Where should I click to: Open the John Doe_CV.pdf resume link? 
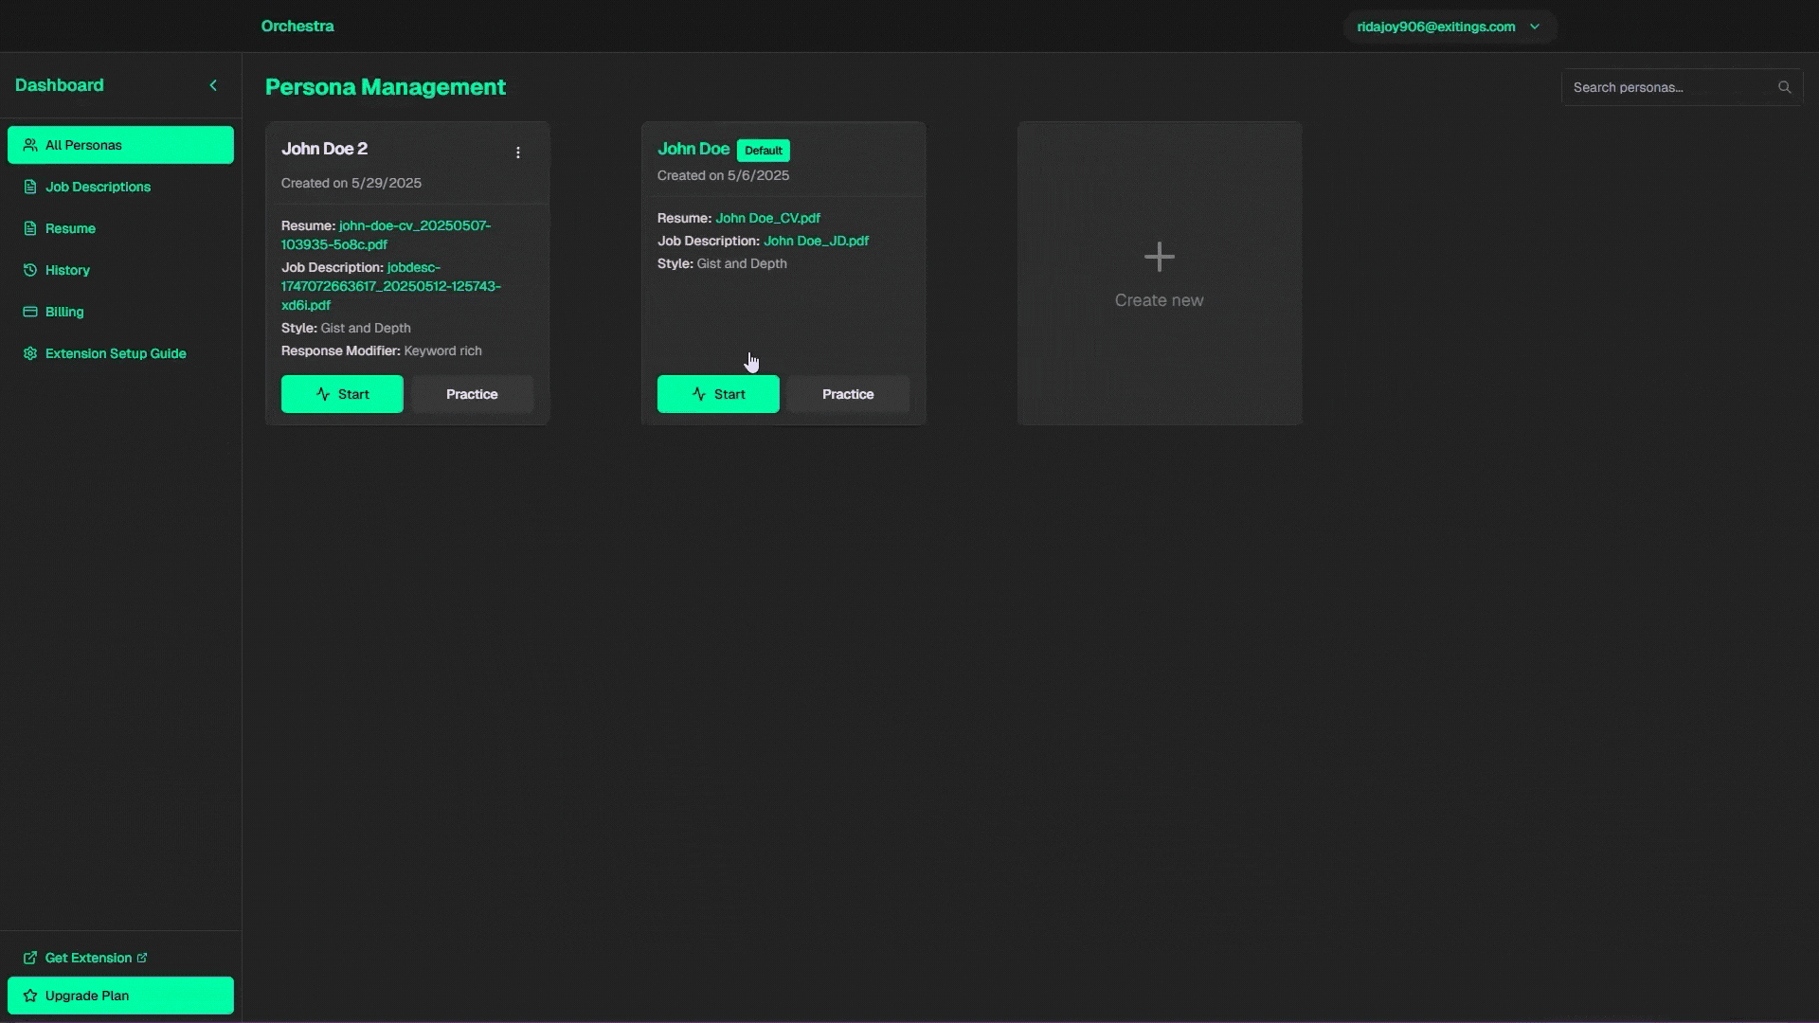pos(767,218)
